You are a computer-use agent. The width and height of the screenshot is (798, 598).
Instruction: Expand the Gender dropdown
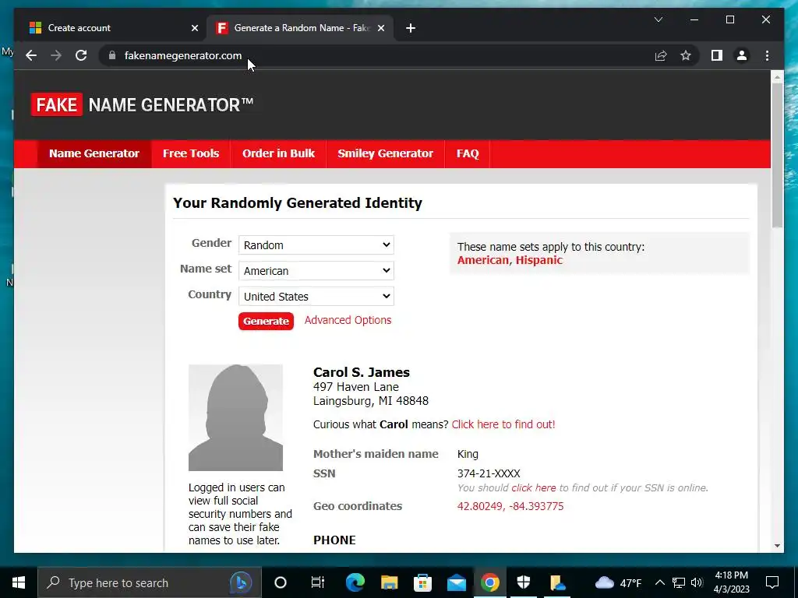tap(316, 245)
